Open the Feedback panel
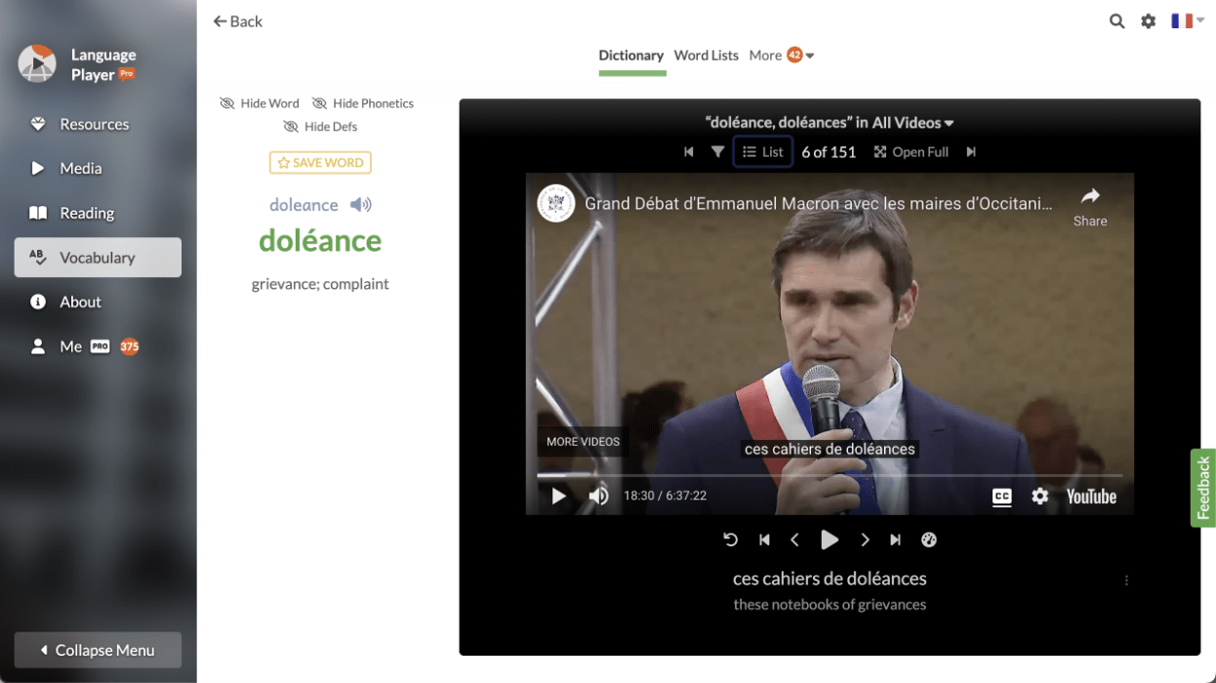1216x683 pixels. 1202,488
